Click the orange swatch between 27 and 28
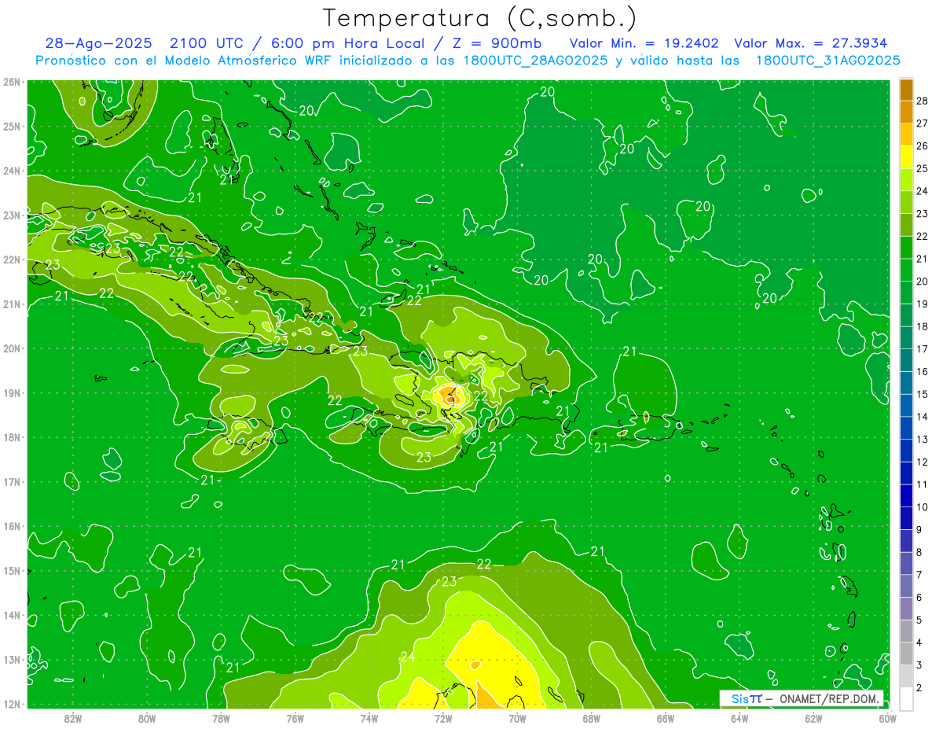 pos(906,112)
